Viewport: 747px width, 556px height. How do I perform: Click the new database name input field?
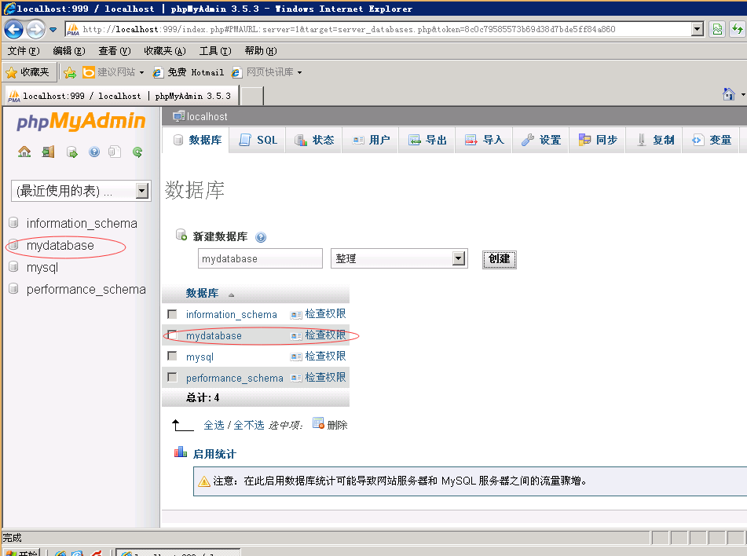pos(260,258)
